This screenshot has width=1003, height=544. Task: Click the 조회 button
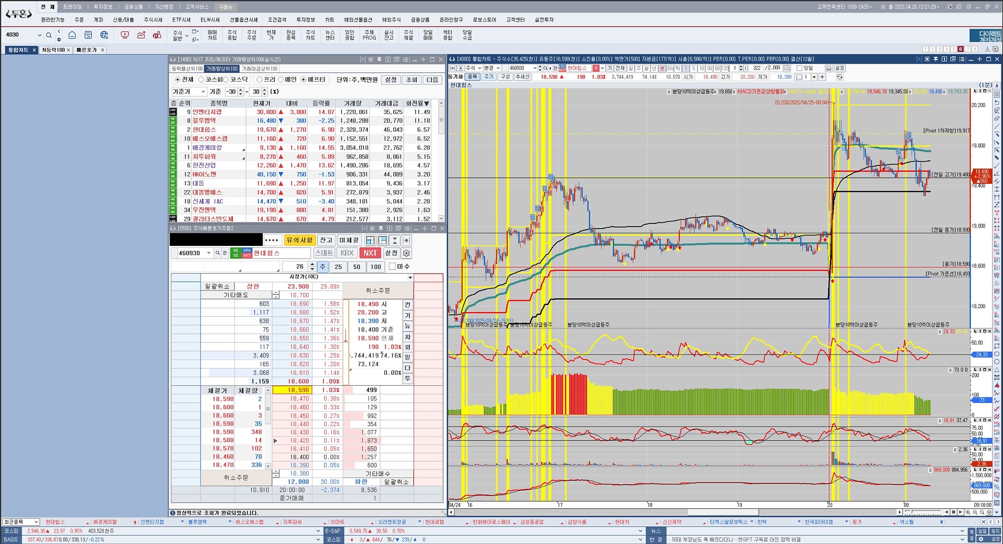click(412, 80)
